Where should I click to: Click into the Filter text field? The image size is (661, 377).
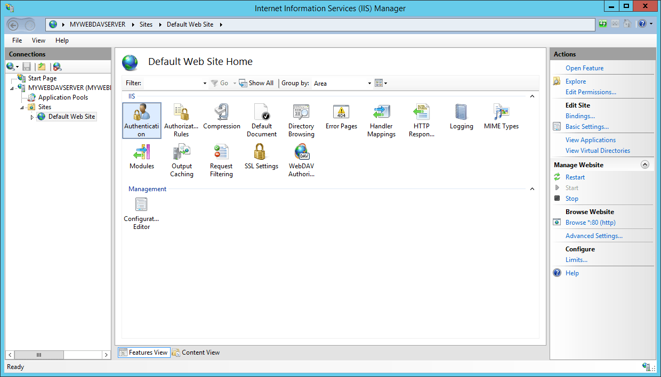pyautogui.click(x=172, y=84)
